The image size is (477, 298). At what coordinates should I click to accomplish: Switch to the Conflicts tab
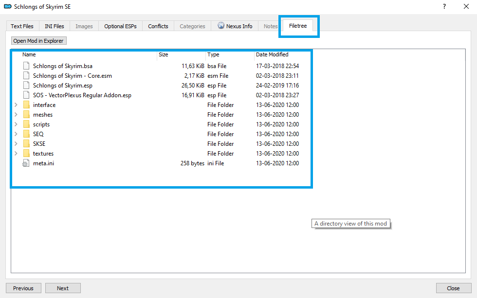158,26
